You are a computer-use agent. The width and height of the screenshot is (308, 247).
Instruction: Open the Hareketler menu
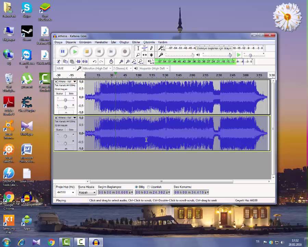101,42
